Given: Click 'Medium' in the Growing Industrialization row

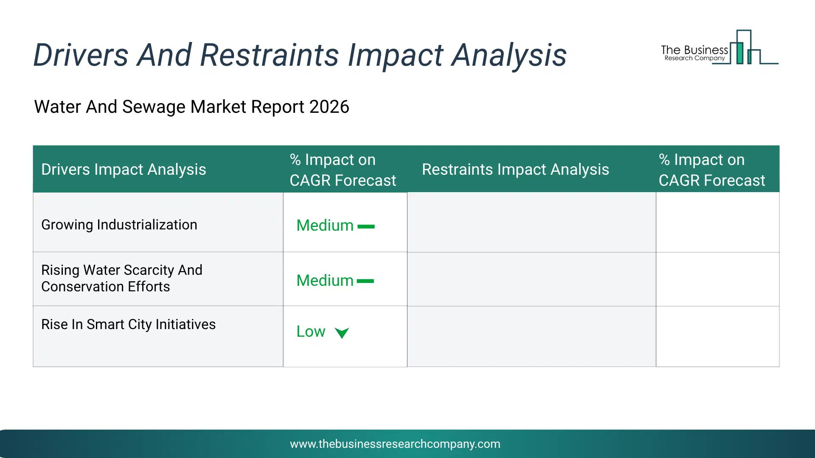Looking at the screenshot, I should tap(325, 226).
